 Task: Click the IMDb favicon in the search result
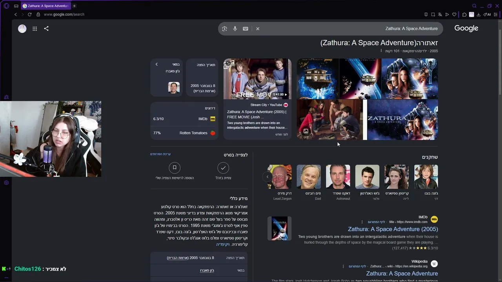pos(434,219)
